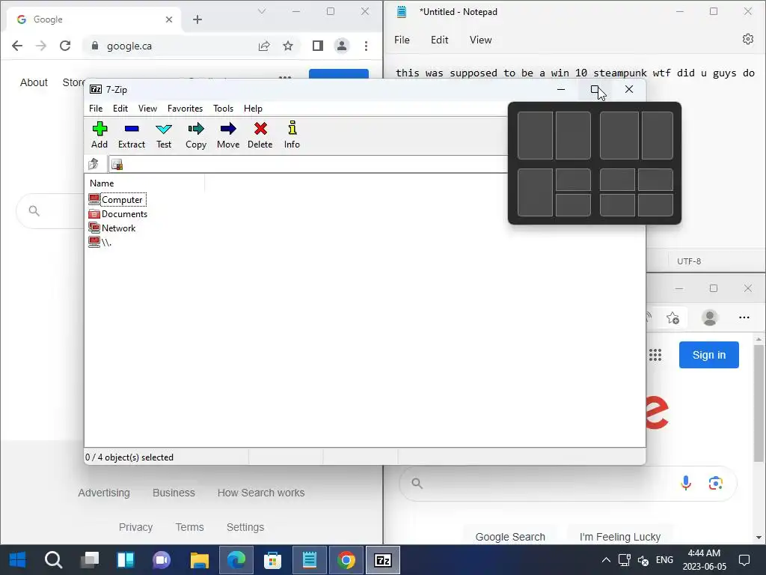Open Notepad settings gear
Image resolution: width=766 pixels, height=575 pixels.
748,39
